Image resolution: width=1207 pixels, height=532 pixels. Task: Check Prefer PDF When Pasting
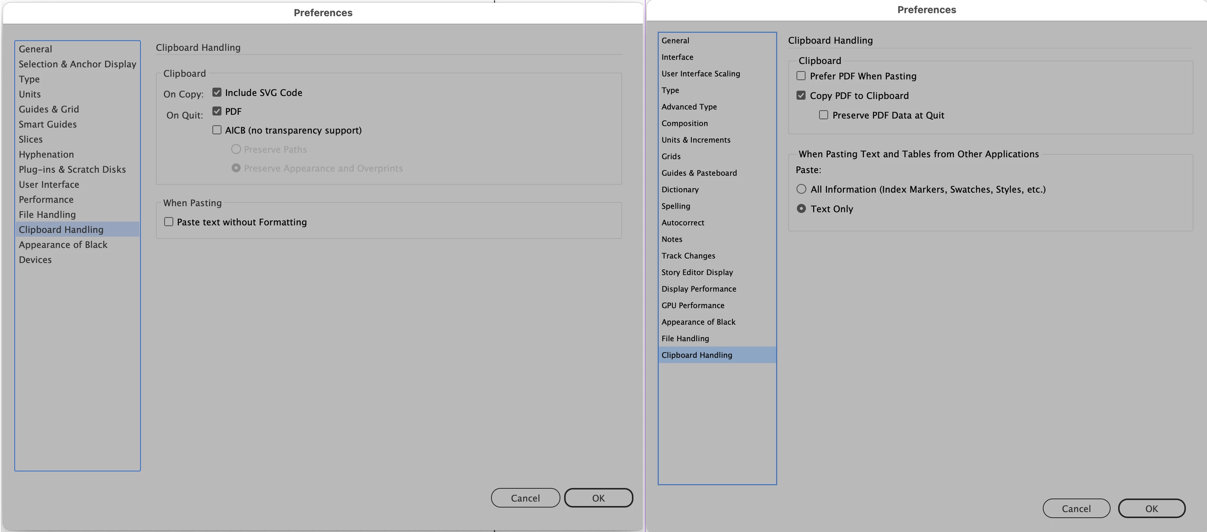[801, 76]
